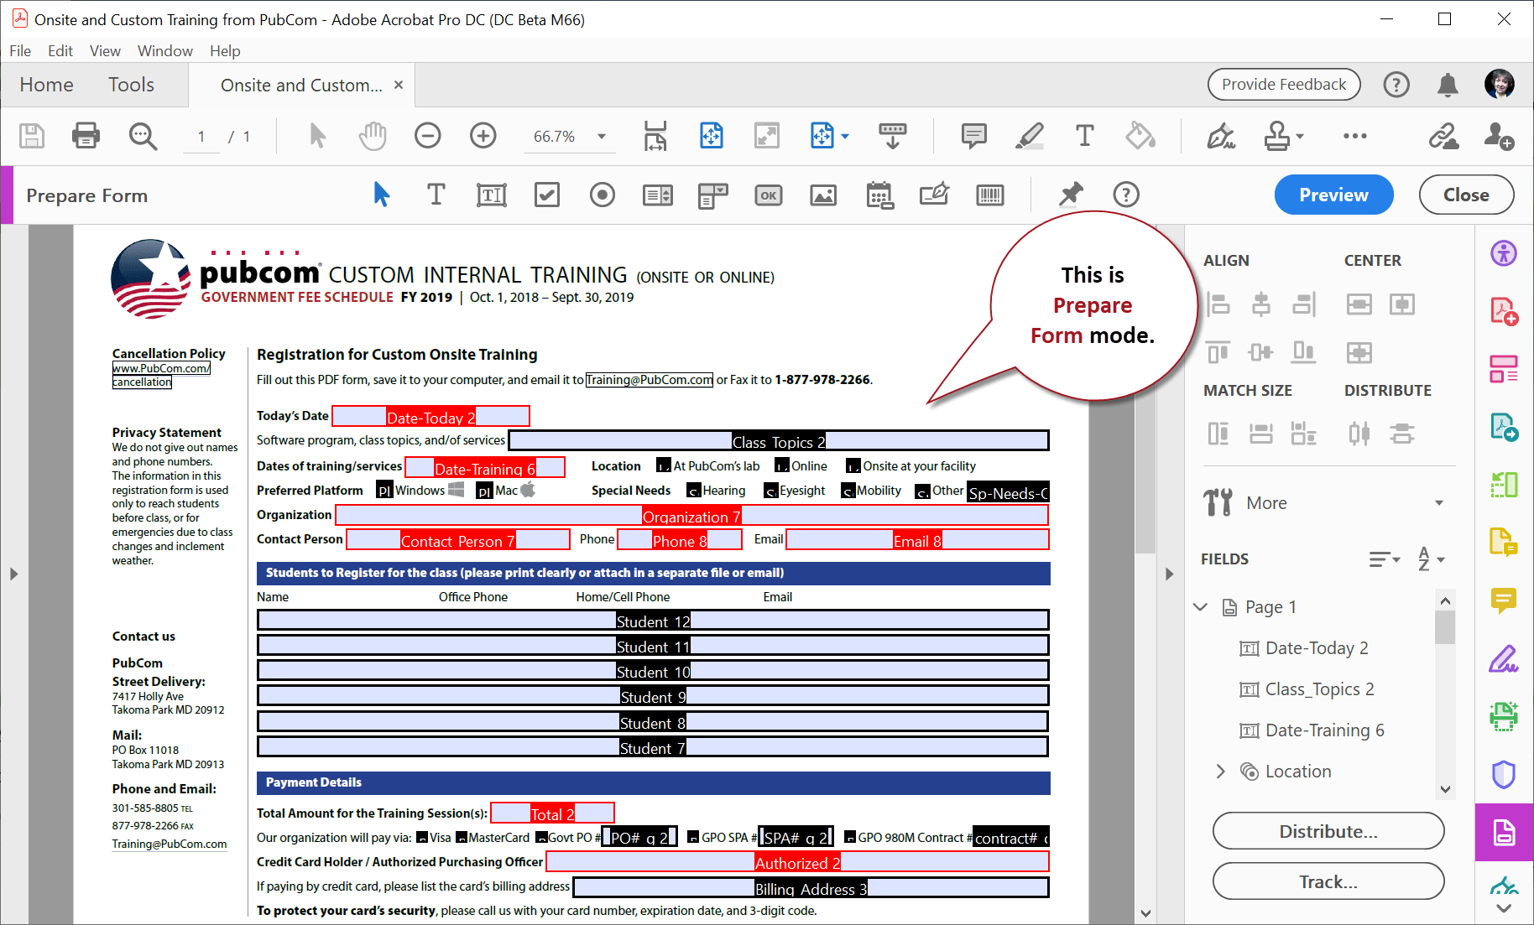Viewport: 1534px width, 925px height.
Task: Open the Prepare Form help icon
Action: (x=1126, y=195)
